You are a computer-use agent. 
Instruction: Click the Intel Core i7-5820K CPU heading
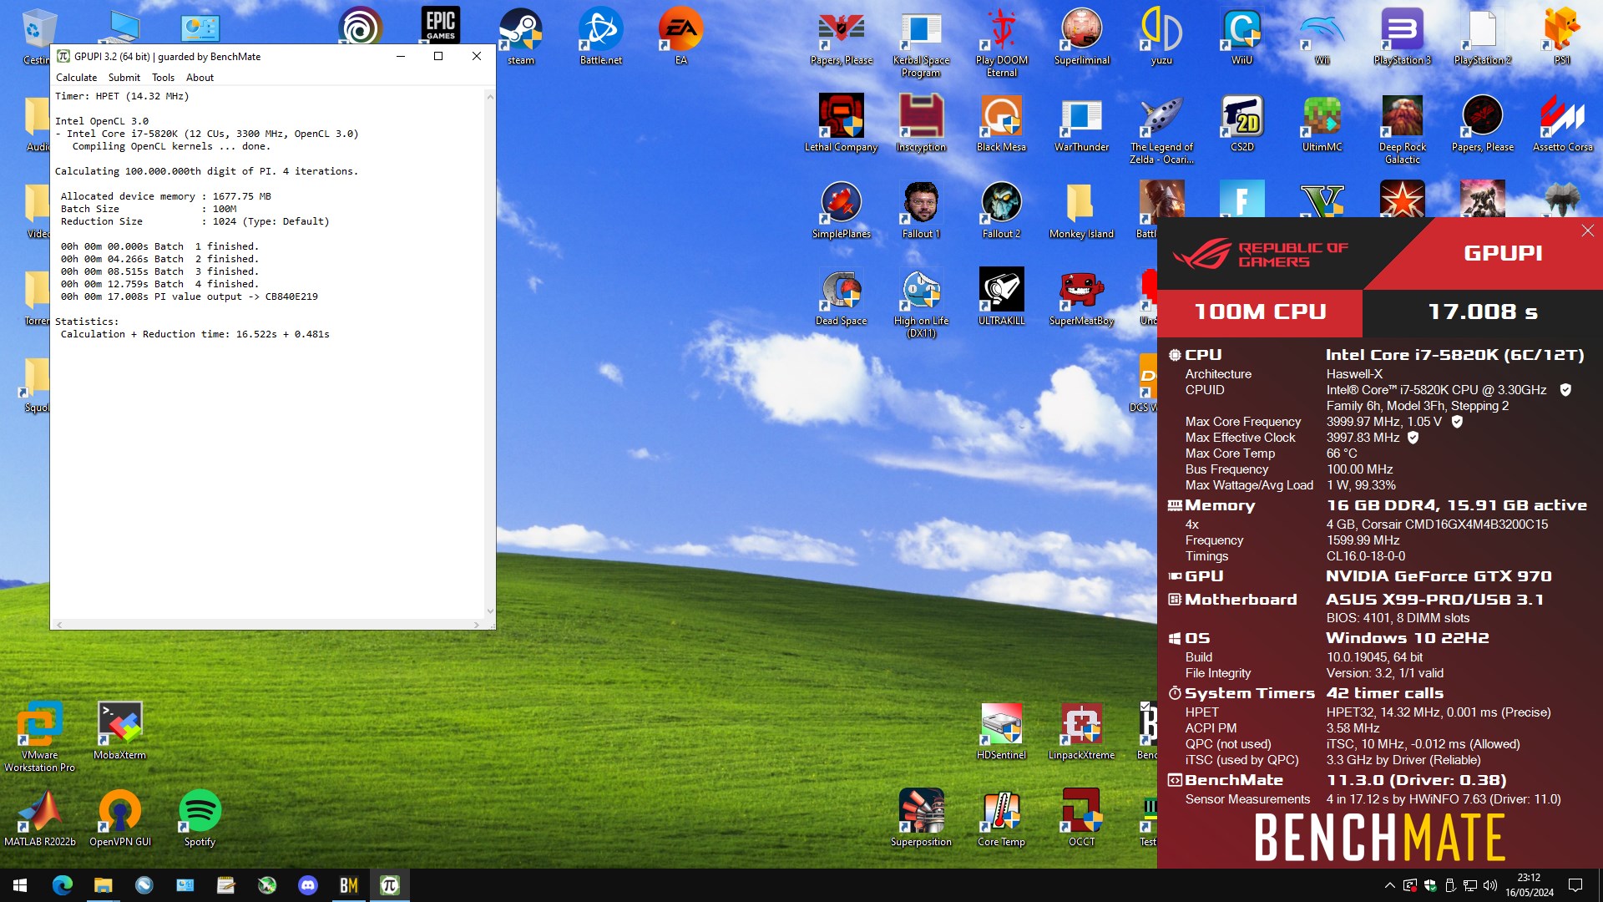1454,355
